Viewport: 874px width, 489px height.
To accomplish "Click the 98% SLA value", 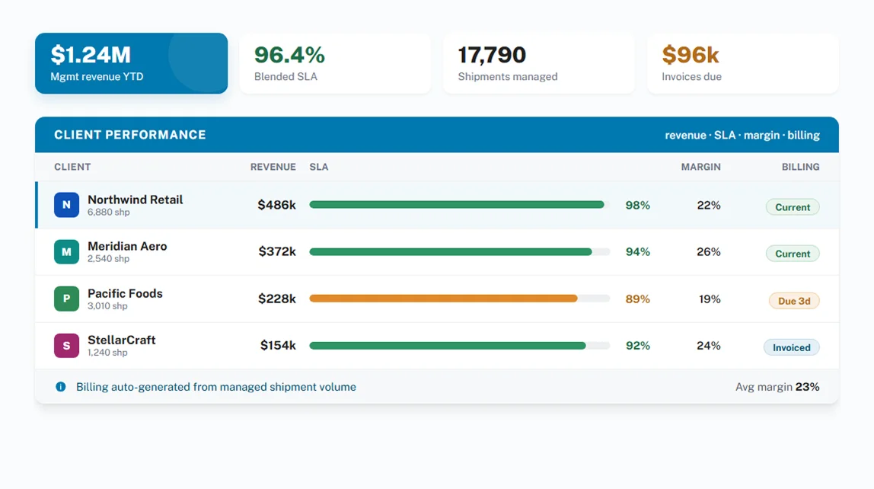I will pyautogui.click(x=638, y=205).
